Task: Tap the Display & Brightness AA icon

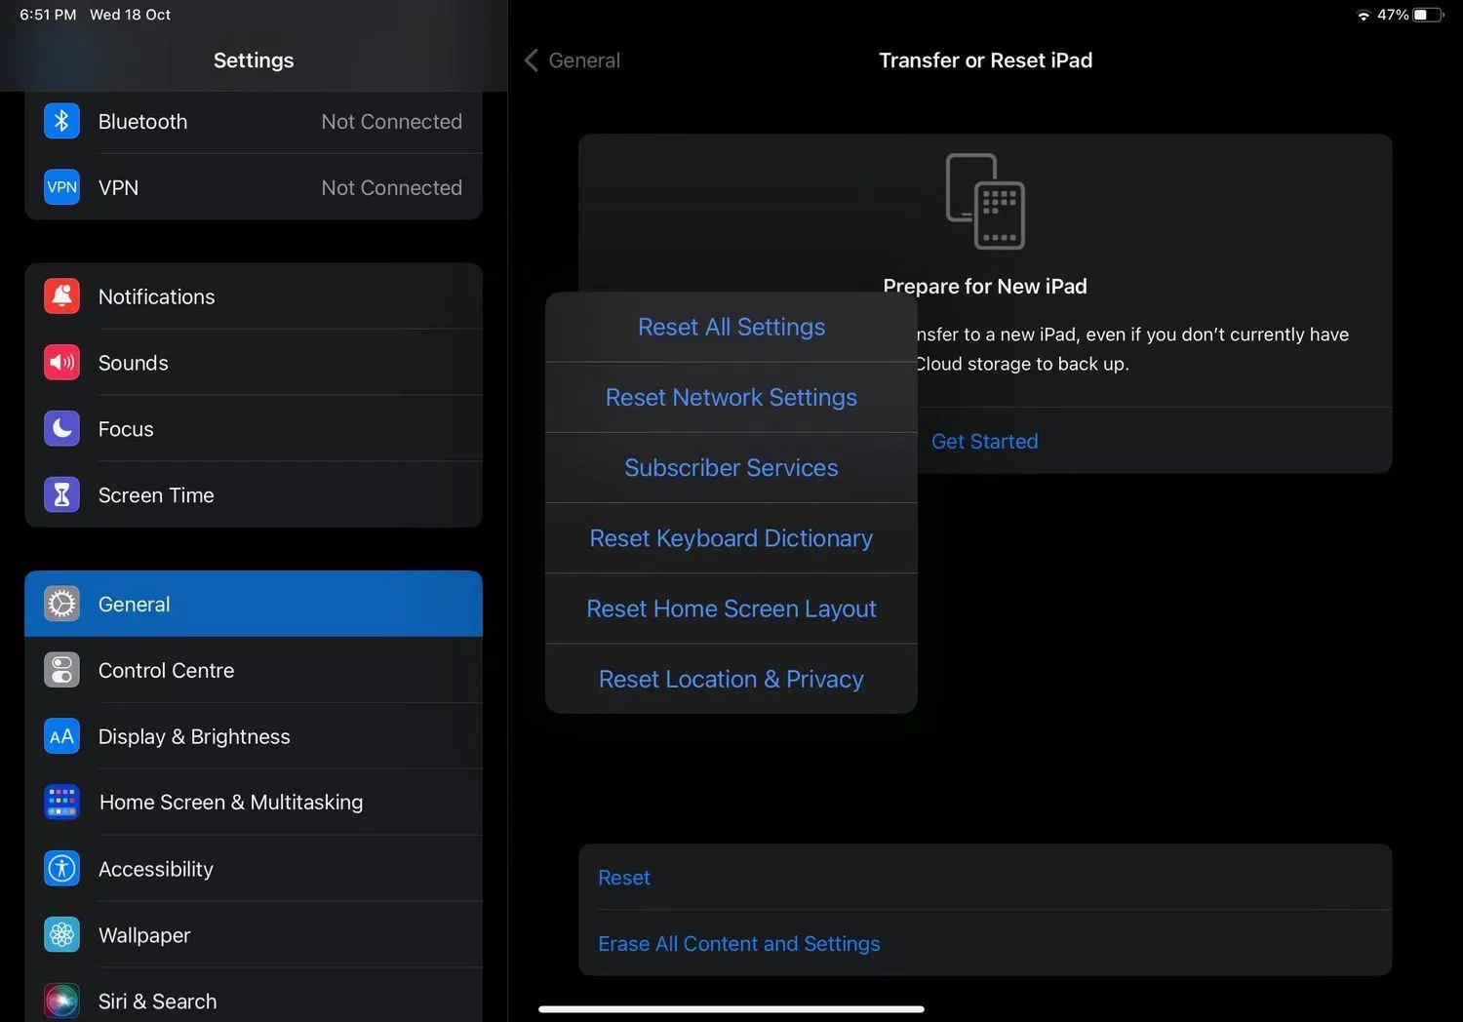Action: click(x=61, y=736)
